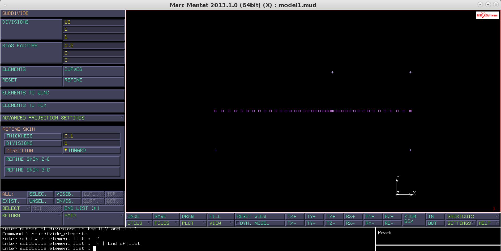
Task: Click RX- to rotate view
Action: point(353,223)
